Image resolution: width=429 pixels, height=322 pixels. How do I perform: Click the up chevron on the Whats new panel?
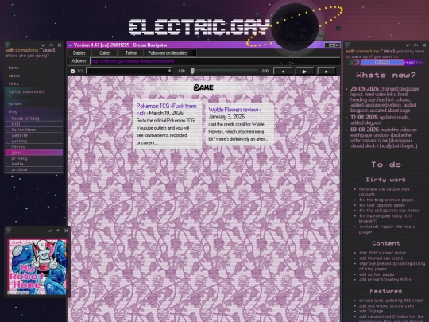pos(415,45)
